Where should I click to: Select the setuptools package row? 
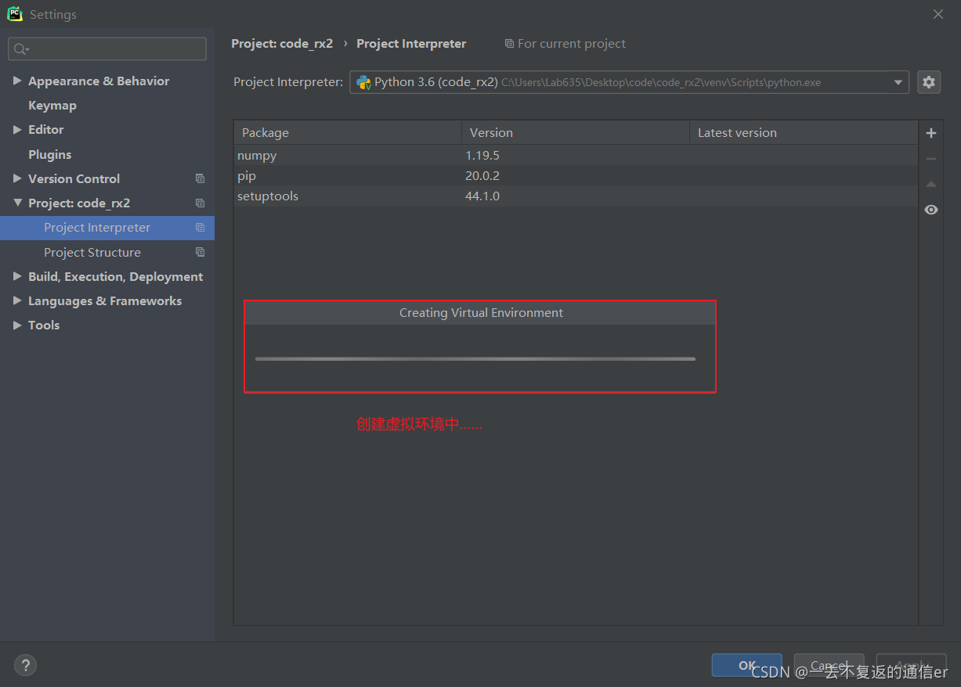pos(576,196)
